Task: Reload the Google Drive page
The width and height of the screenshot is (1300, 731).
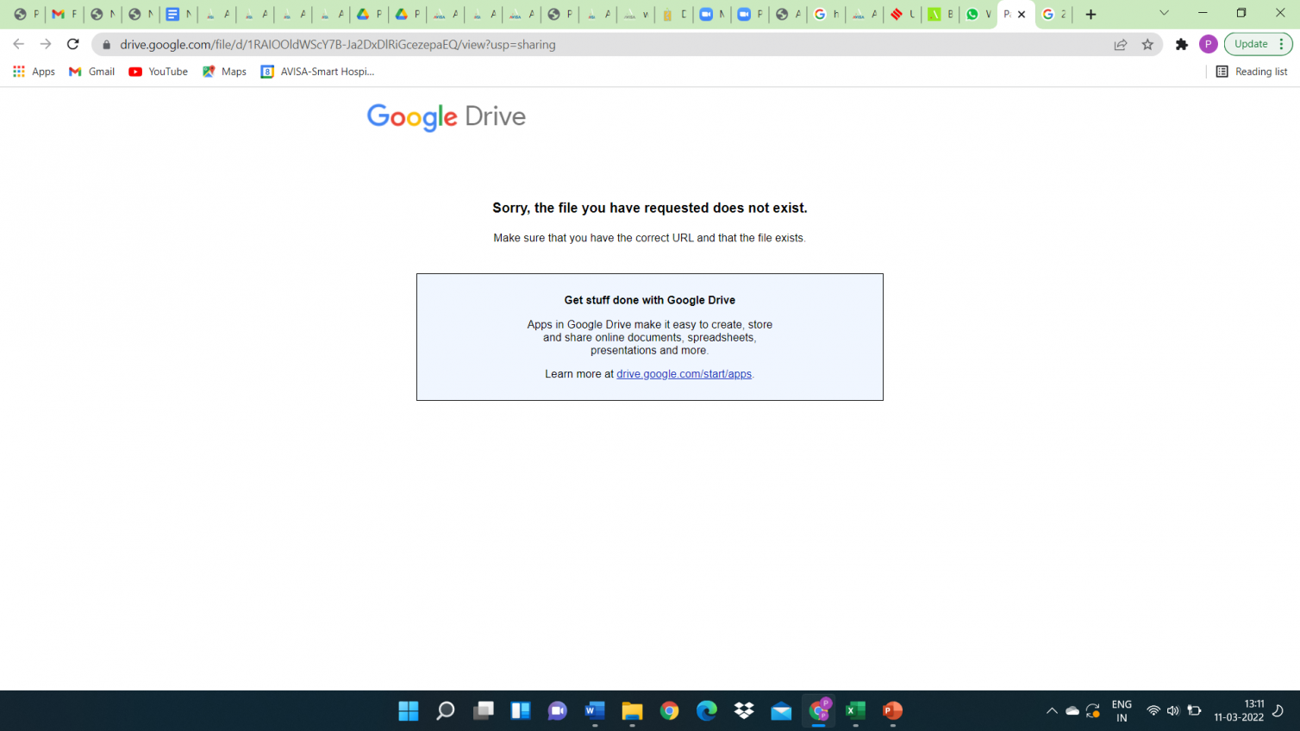Action: (x=73, y=44)
